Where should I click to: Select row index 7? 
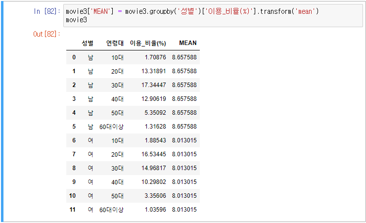pyautogui.click(x=74, y=154)
